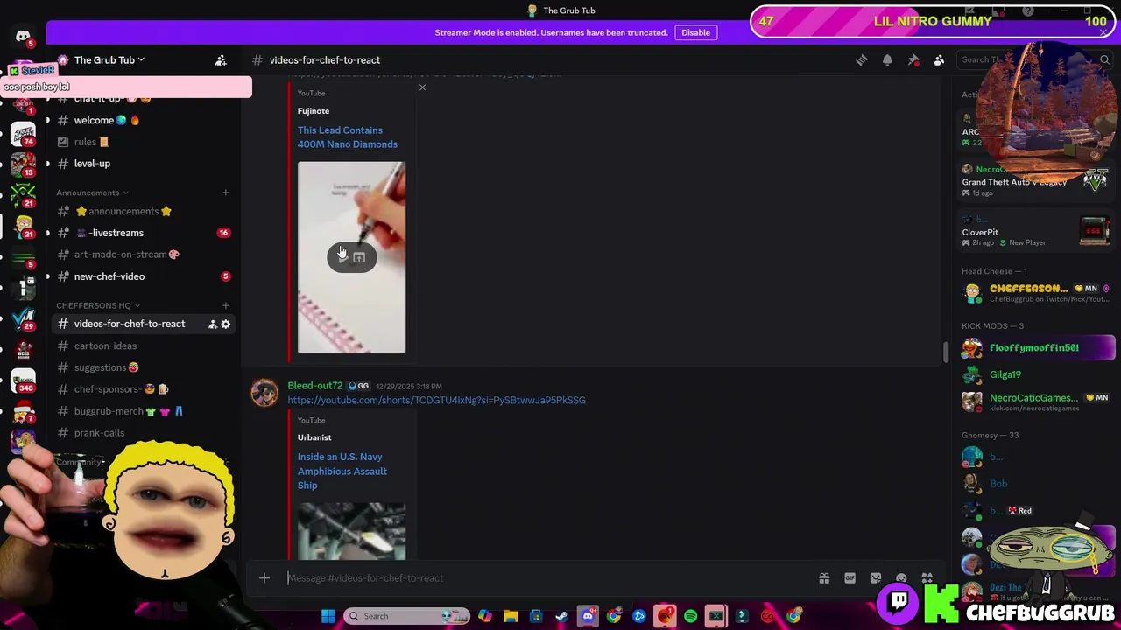The image size is (1121, 630).
Task: Open notification settings bell icon
Action: 887,59
